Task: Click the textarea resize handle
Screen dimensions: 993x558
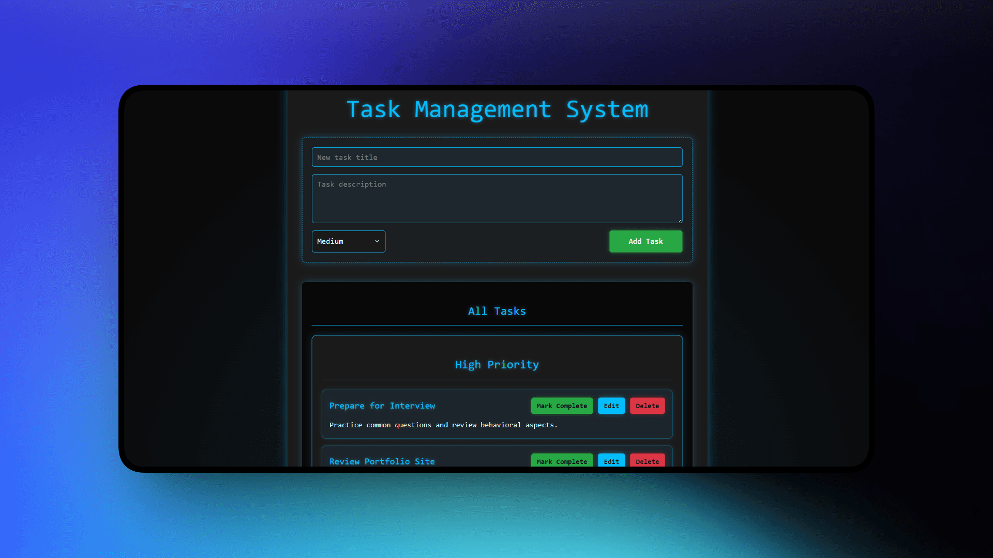Action: 679,220
